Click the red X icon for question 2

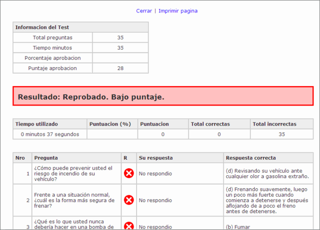pos(129,200)
